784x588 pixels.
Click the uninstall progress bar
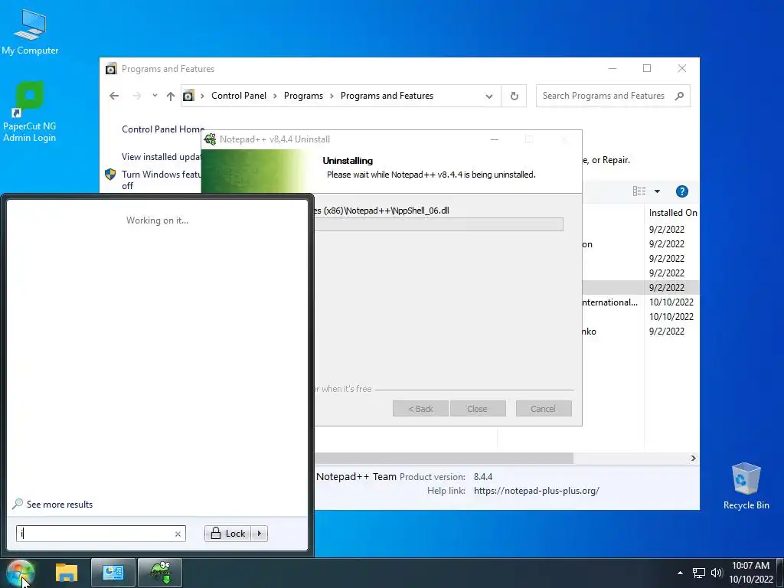pos(439,224)
